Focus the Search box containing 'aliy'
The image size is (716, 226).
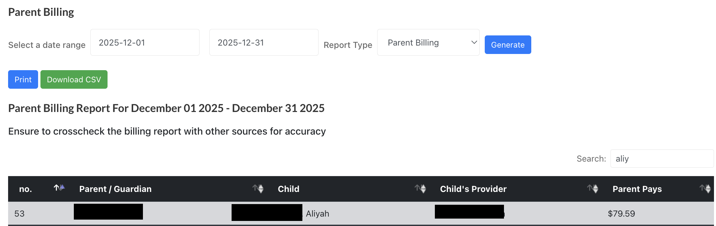(661, 159)
